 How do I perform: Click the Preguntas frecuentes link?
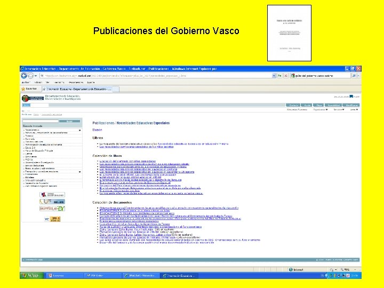[297, 110]
